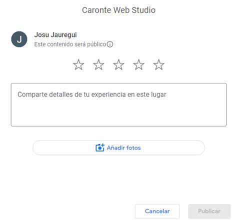This screenshot has height=224, width=237.
Task: Give a three-star rating
Action: [x=118, y=64]
